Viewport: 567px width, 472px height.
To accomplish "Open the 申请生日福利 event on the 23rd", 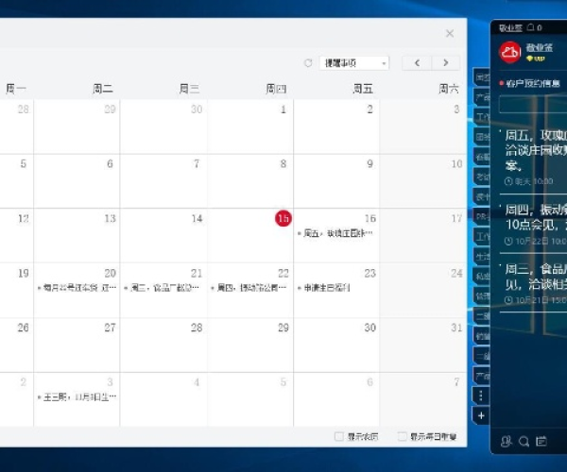I will coord(324,288).
